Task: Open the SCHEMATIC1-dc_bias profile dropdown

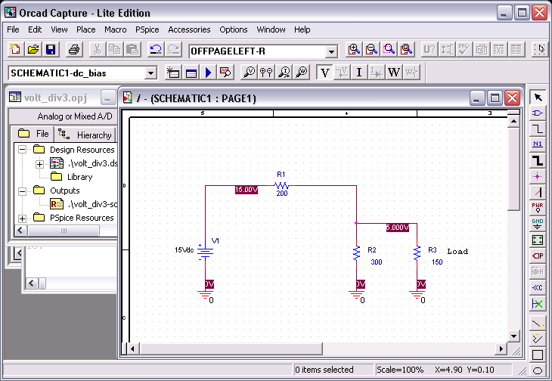Action: click(150, 73)
